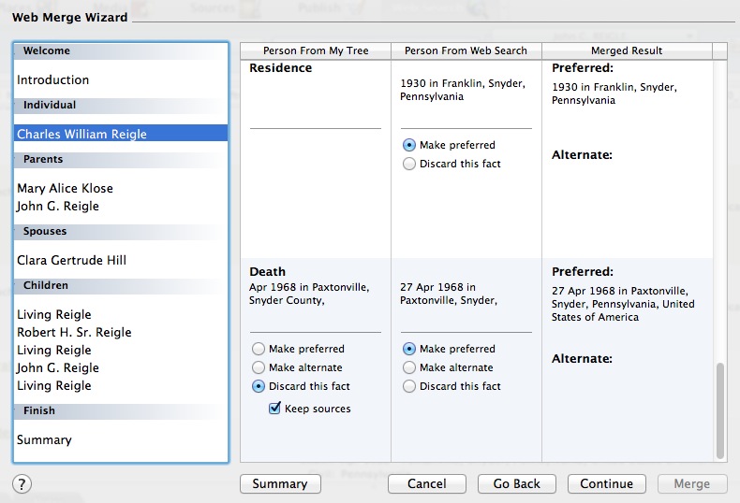The image size is (740, 503).
Task: Click the Person From Web Search column header
Action: pos(466,50)
